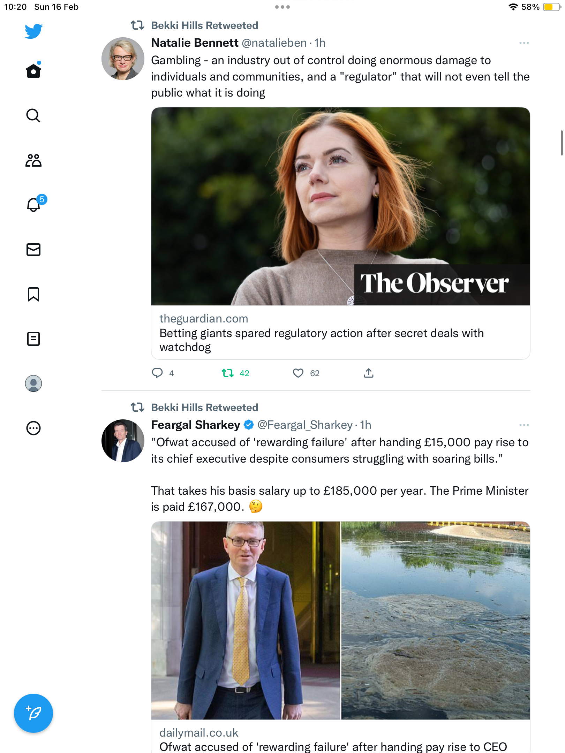
Task: Open Lists icon in sidebar
Action: pyautogui.click(x=33, y=339)
